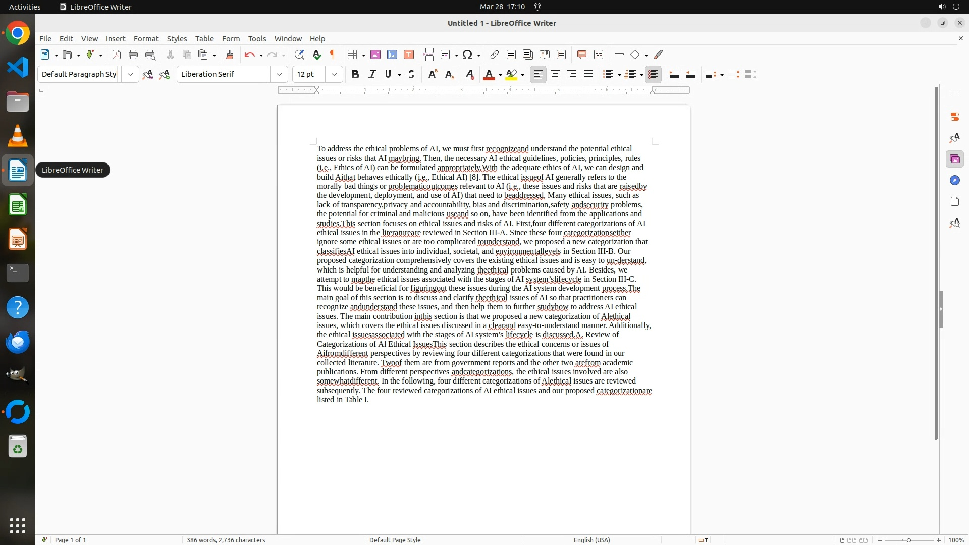Click the zoom slider in status bar

(x=908, y=540)
